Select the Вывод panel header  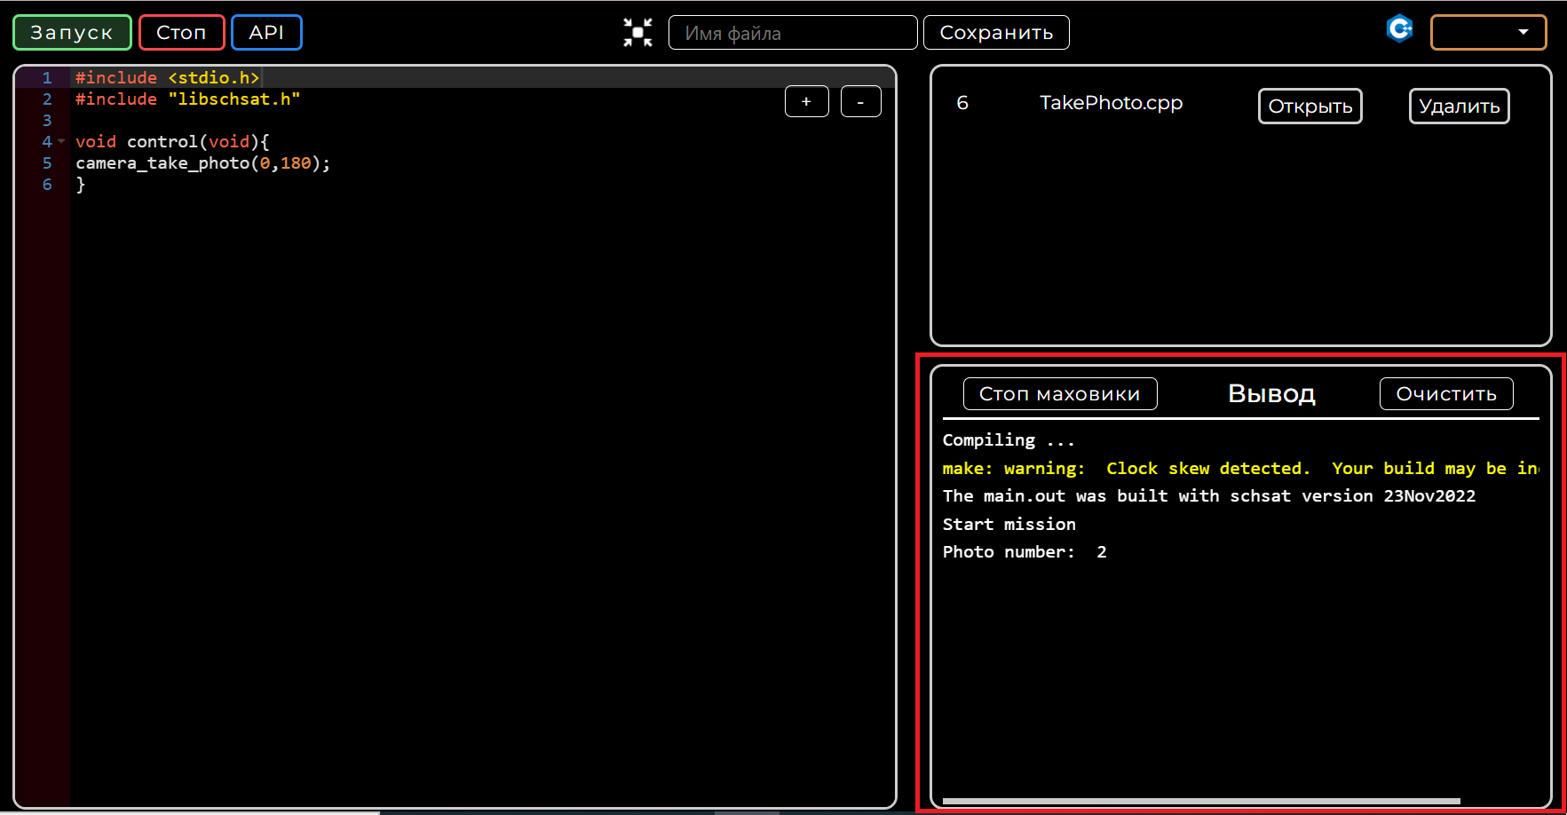click(1271, 393)
